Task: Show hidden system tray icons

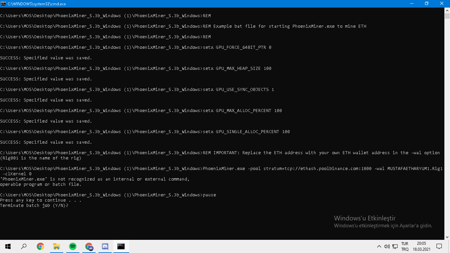Action: (x=379, y=246)
